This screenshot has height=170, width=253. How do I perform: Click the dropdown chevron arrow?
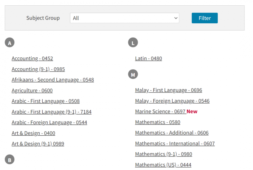point(176,18)
